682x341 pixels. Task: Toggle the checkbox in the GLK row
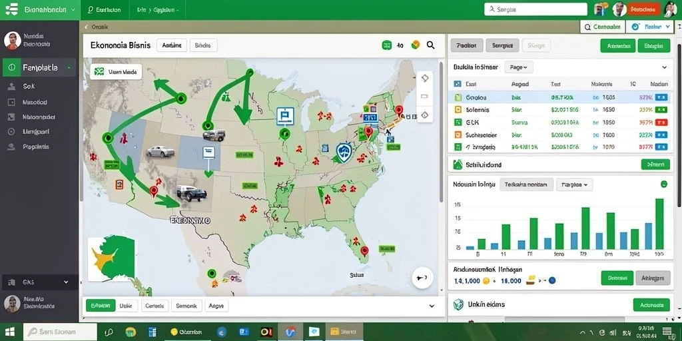[458, 123]
